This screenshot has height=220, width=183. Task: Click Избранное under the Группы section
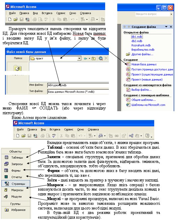pos(16,210)
